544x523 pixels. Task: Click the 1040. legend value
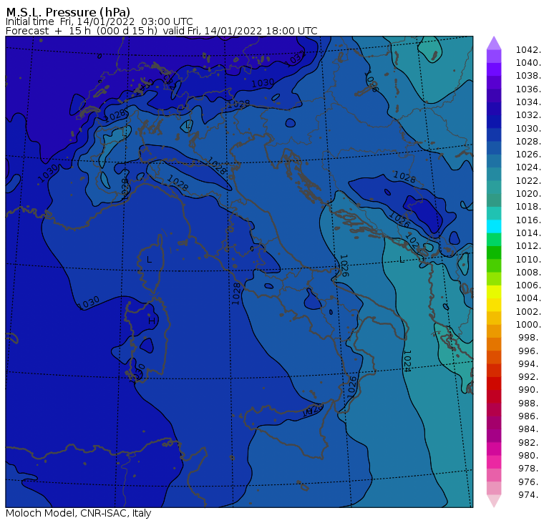(x=528, y=63)
